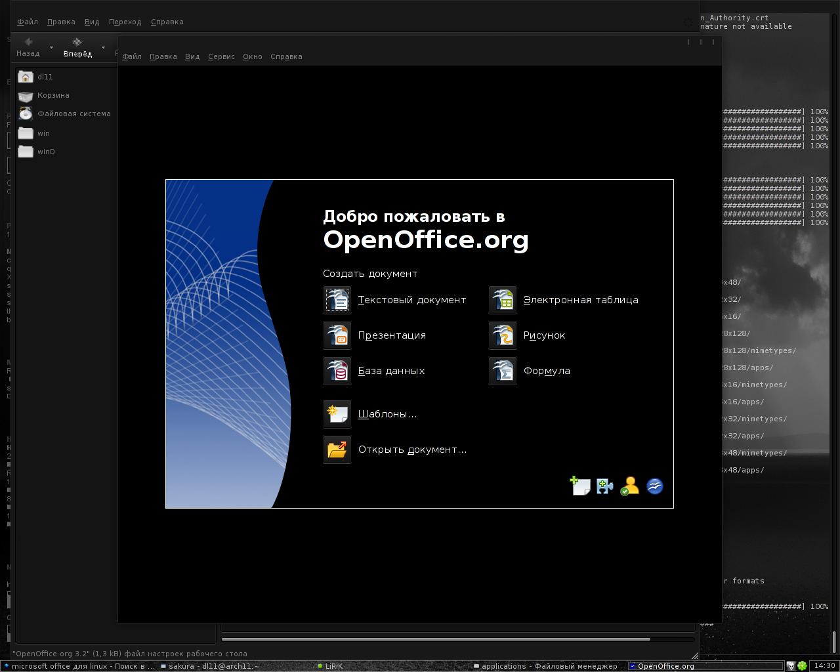Viewport: 840px width, 672px height.
Task: Switch to the sakura terminal taskbar entry
Action: [x=210, y=666]
